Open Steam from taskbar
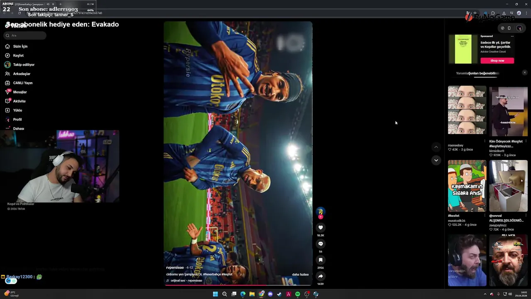 pyautogui.click(x=279, y=294)
